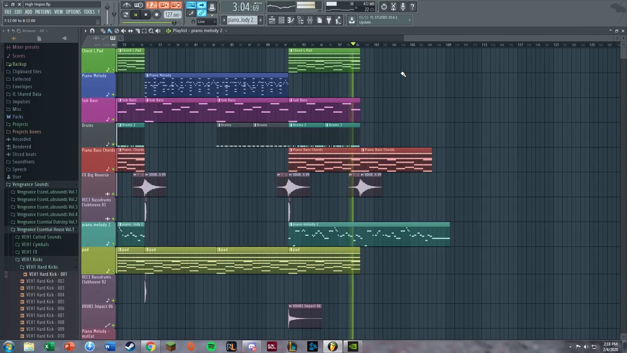Toggle the countdown before recording button
This screenshot has width=627, height=353.
pos(152,5)
